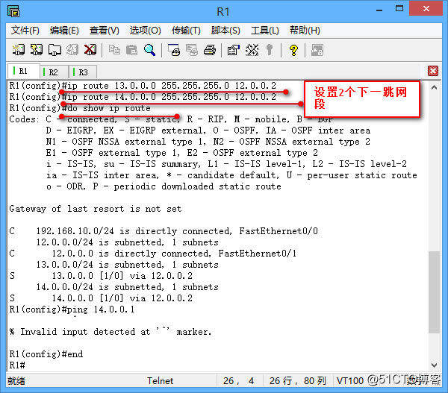Open Session Options properties icon
Screen dimensions: 448x393
[234, 50]
